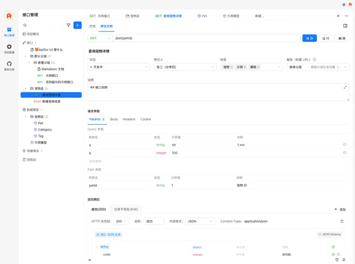355x264 pixels.
Task: Switch to the 引用模型 top tab
Action: [x=231, y=16]
